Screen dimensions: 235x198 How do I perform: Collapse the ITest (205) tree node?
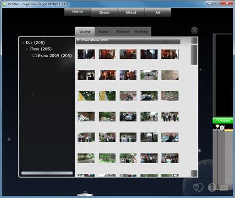pos(27,49)
